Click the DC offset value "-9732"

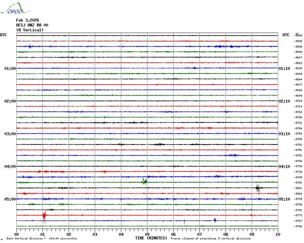[x=298, y=172]
